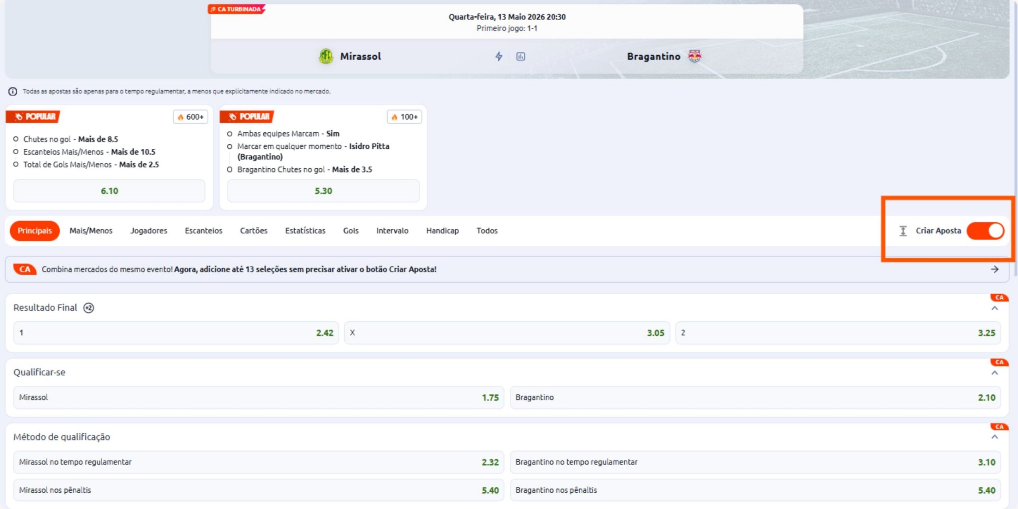Click the Mirassol team crest
Viewport: 1018px width, 509px height.
(x=326, y=56)
